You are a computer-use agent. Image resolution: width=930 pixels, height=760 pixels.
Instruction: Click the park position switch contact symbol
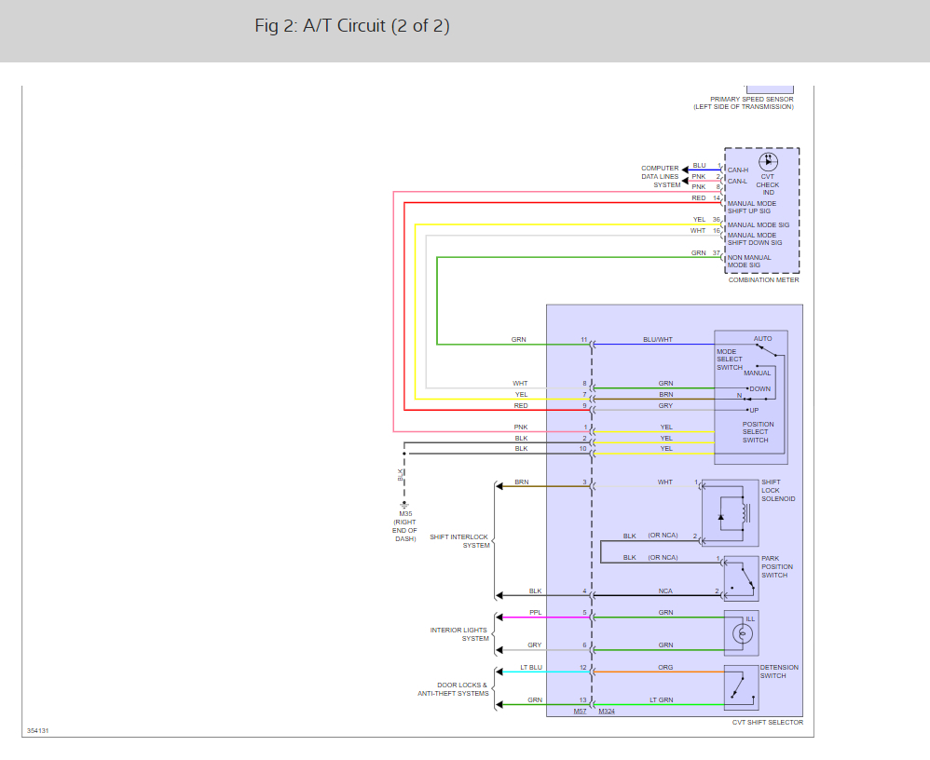click(x=742, y=579)
